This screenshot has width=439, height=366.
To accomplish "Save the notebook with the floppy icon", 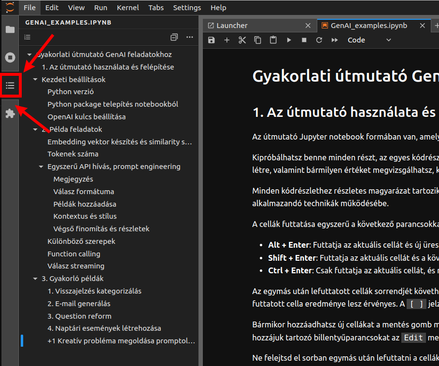I will pyautogui.click(x=212, y=40).
